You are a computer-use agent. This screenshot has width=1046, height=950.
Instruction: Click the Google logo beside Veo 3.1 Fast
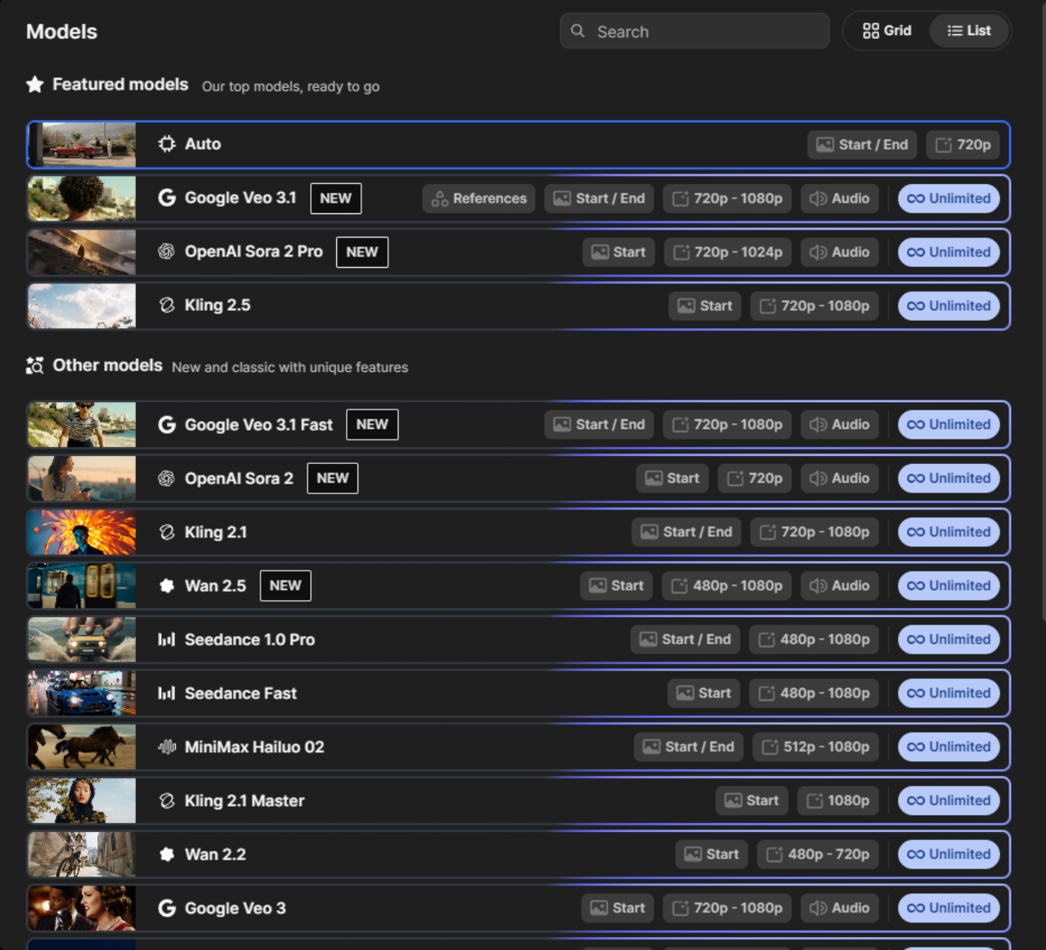pos(167,424)
